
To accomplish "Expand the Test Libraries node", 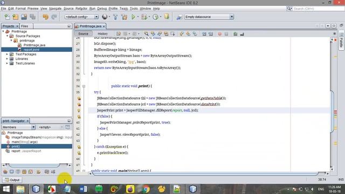I will point(7,64).
